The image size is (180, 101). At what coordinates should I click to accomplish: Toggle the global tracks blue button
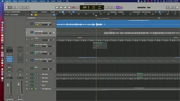tap(54, 15)
